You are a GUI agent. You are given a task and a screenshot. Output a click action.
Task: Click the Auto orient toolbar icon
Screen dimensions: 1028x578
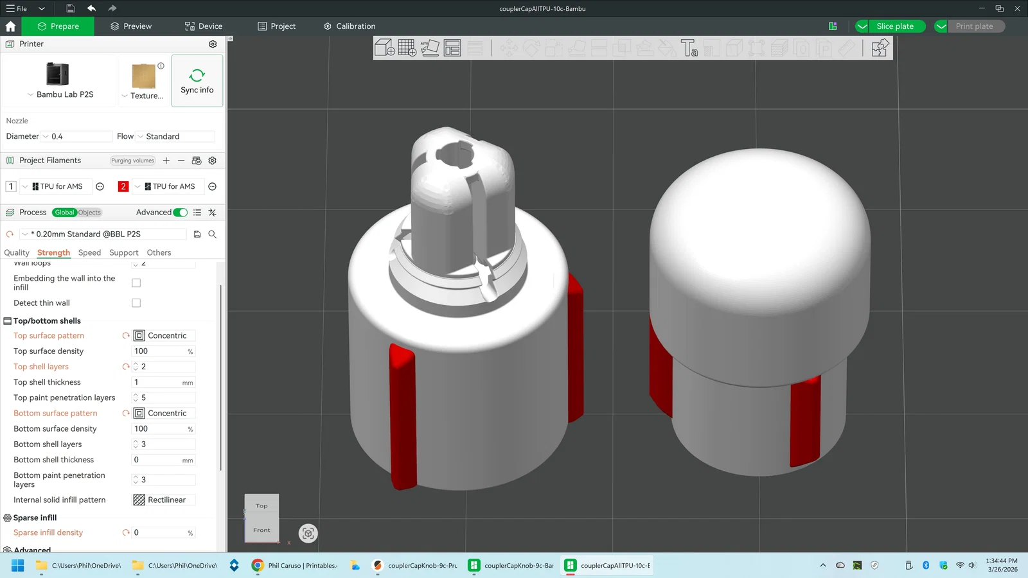click(x=430, y=48)
